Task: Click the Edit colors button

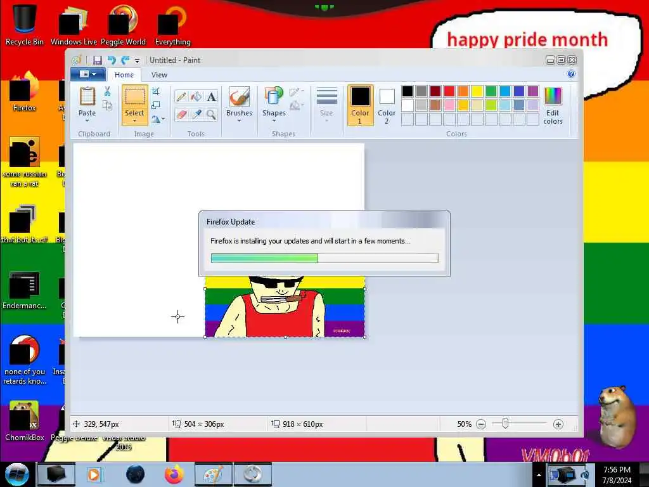Action: 553,106
